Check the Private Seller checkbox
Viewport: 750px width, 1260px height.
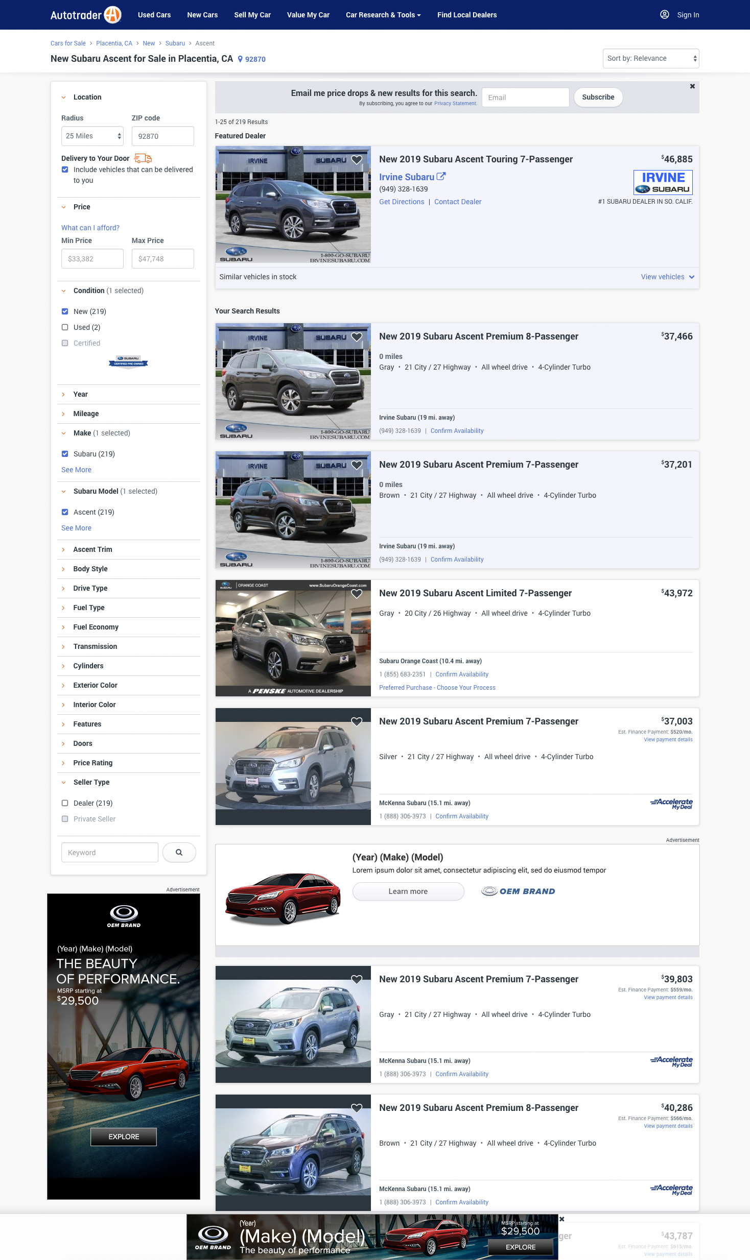tap(65, 819)
